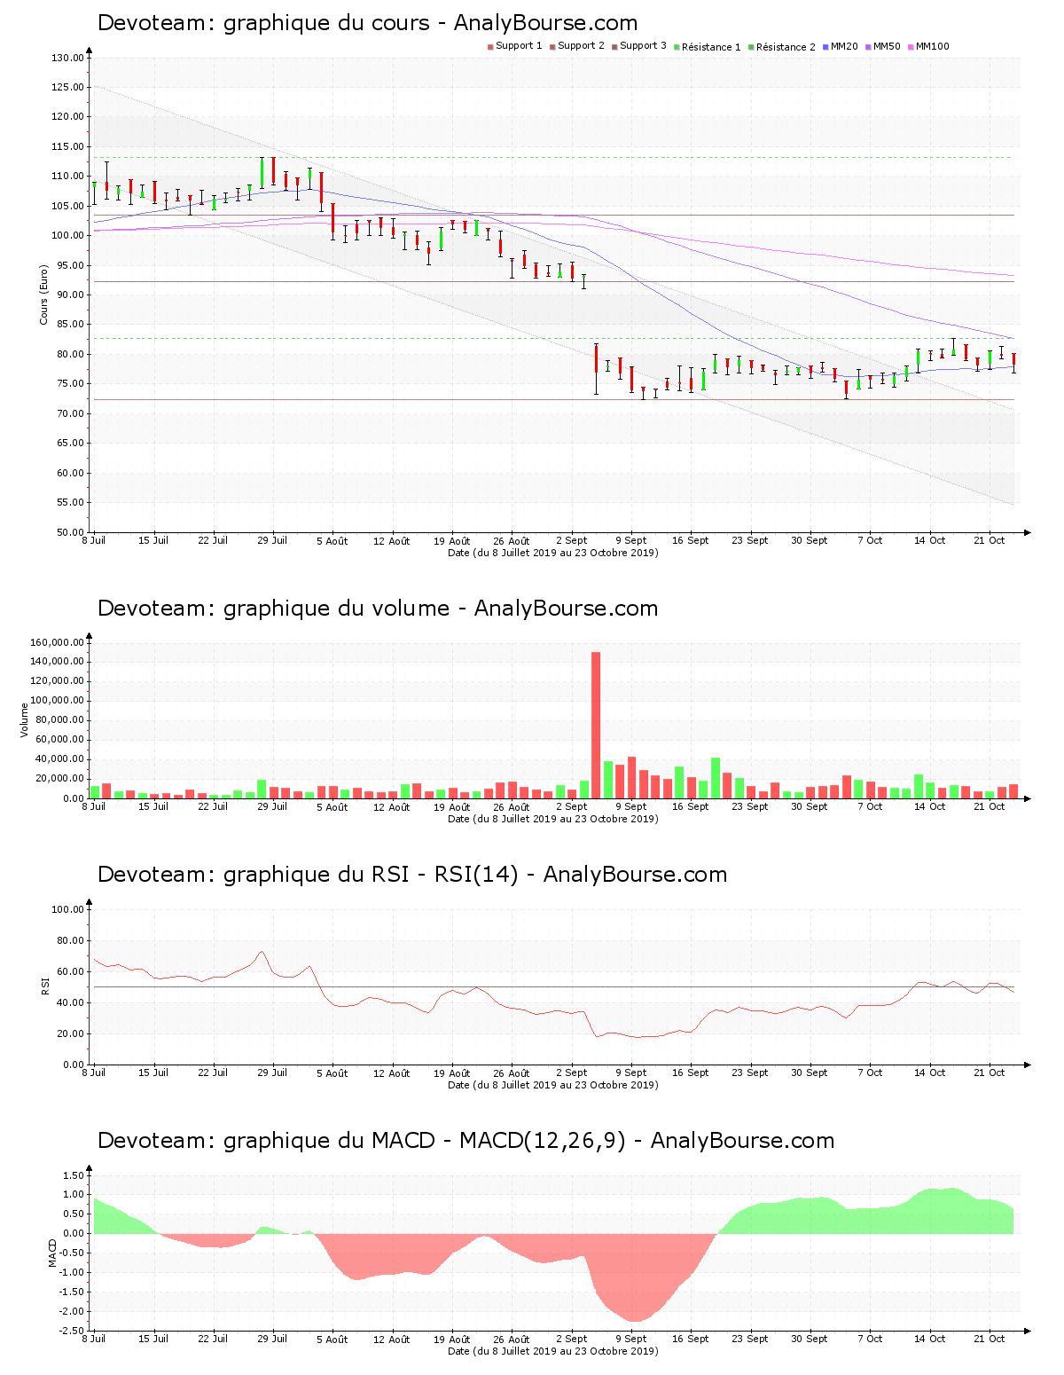Click the '2 Sept' date on the volume chart
This screenshot has height=1375, width=1064.
[572, 806]
